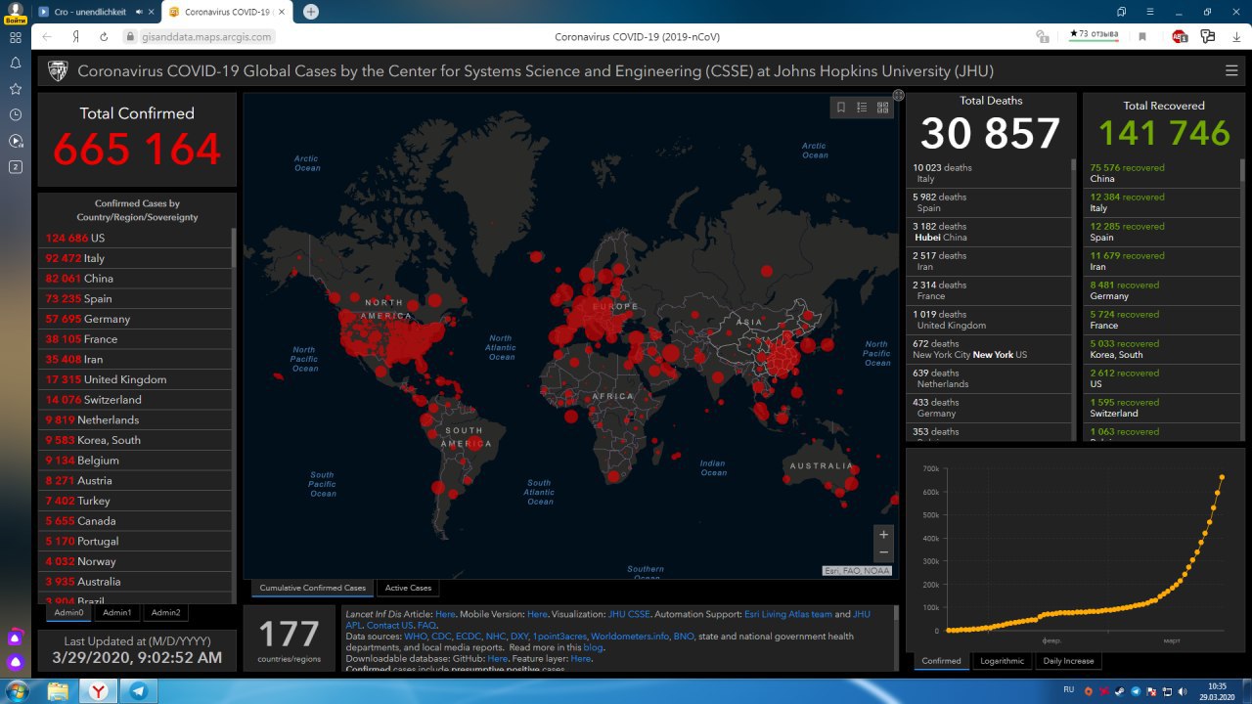Close the Coronavirus COVID-19 tab

283,12
